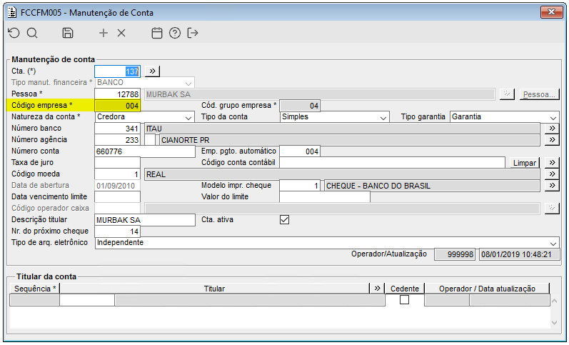The height and width of the screenshot is (345, 569).
Task: Open the Natureza da conta Credora dropdown
Action: pos(145,117)
